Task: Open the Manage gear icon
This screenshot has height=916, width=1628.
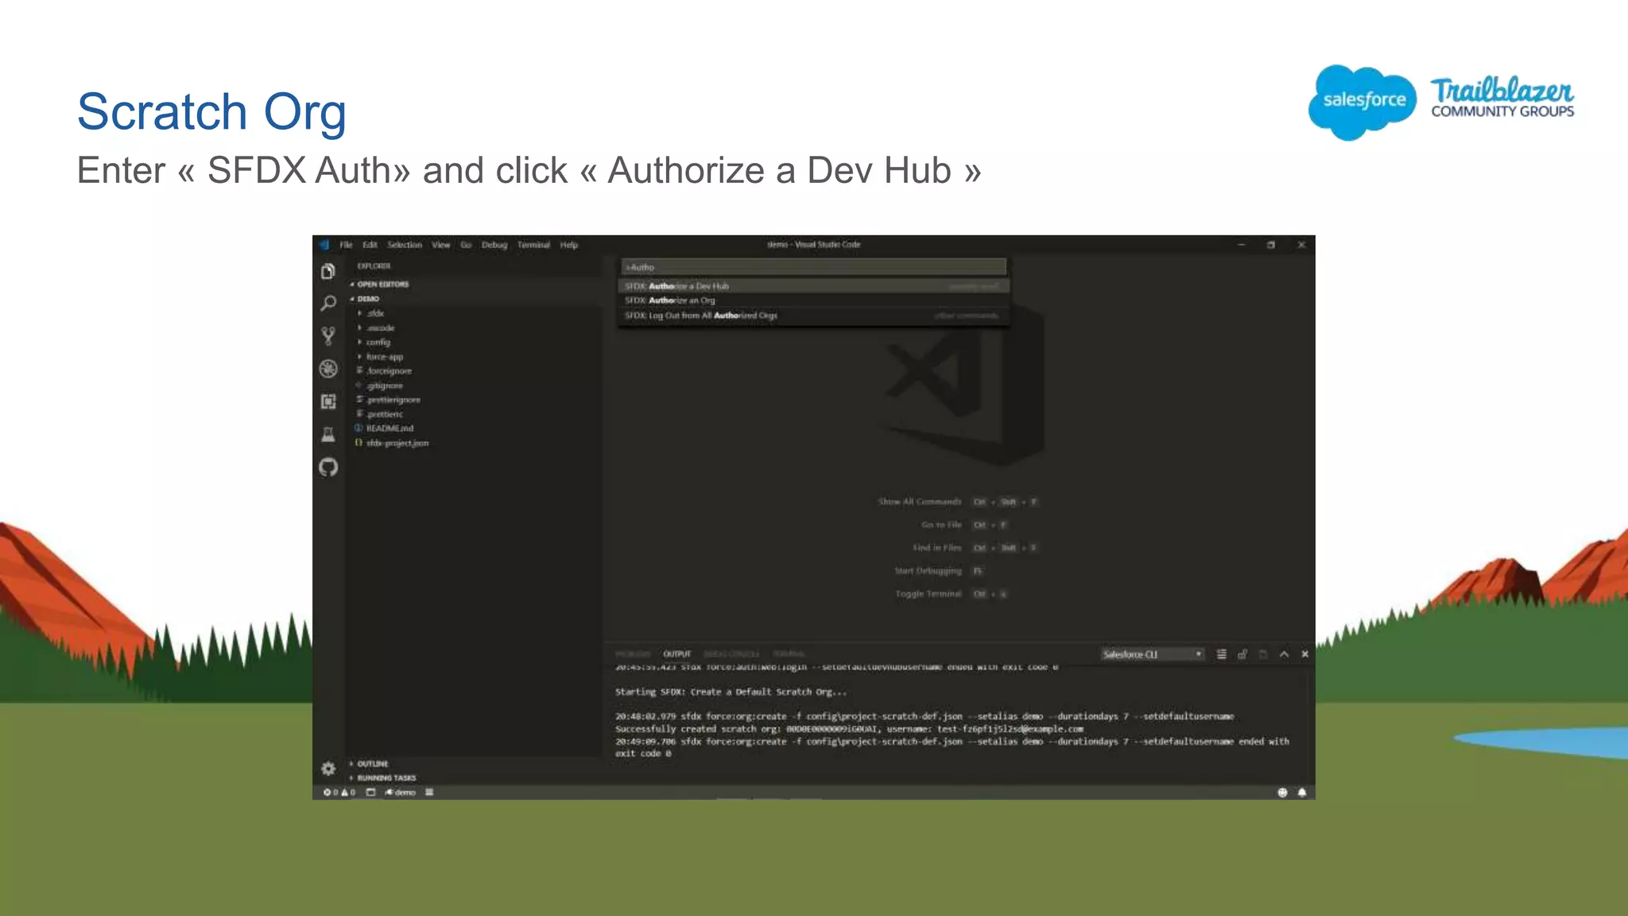Action: pyautogui.click(x=328, y=768)
